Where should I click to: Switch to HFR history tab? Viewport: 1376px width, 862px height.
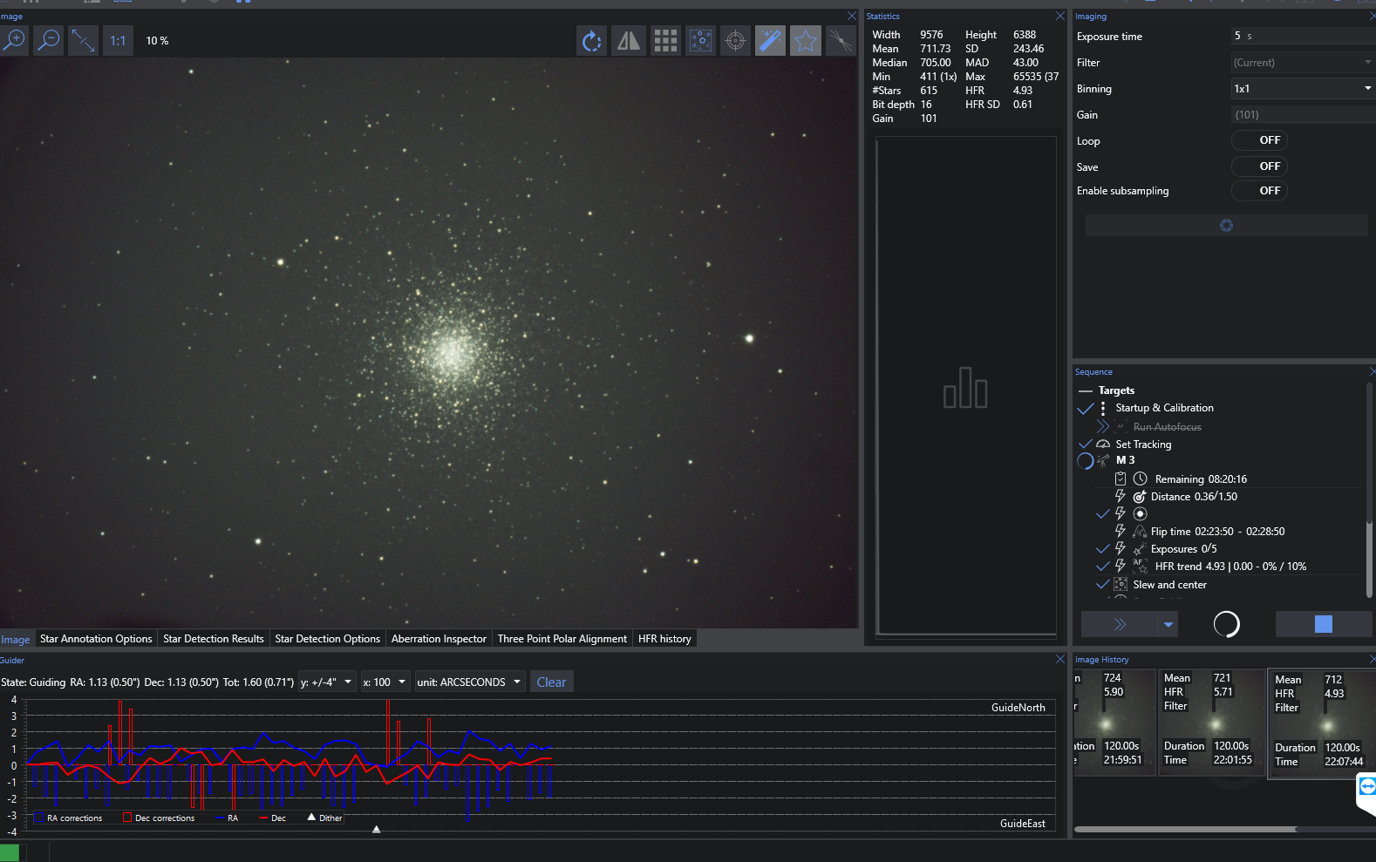(664, 639)
